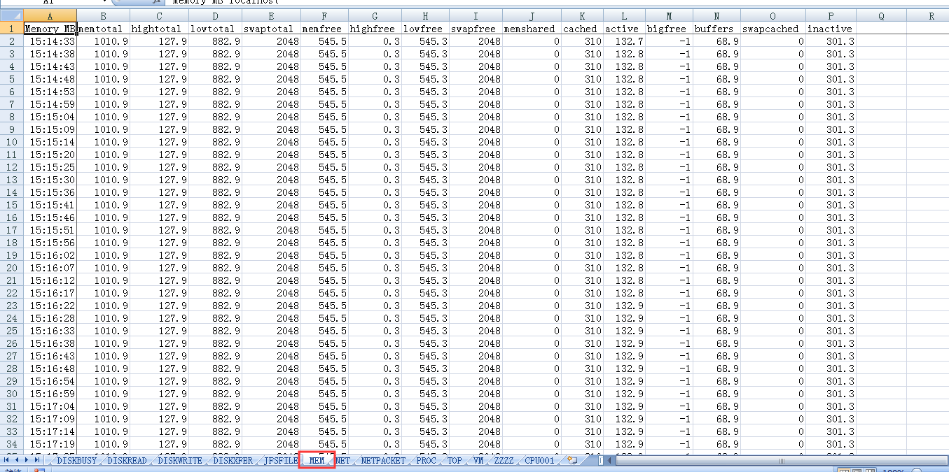949x472 pixels.
Task: Click the timestamp cell 15:15:04
Action: click(x=50, y=117)
